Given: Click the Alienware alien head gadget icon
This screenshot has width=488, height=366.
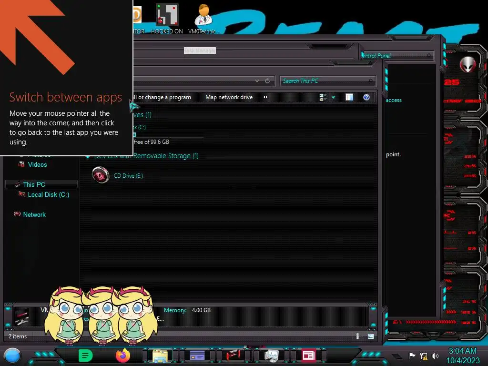Looking at the screenshot, I should tap(468, 65).
